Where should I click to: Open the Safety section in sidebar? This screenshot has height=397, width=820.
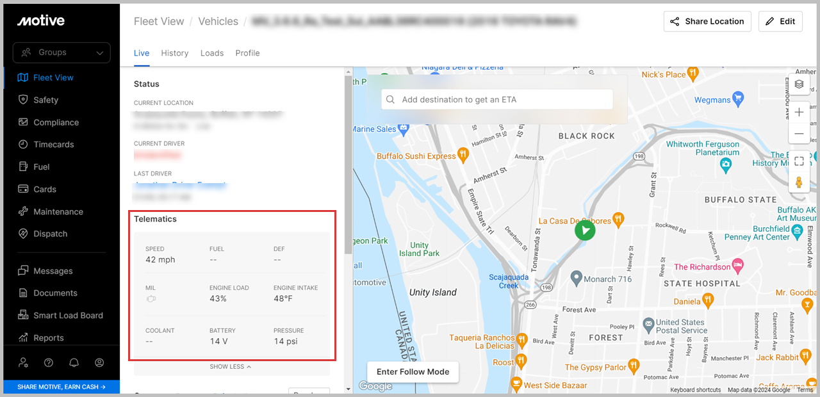45,100
